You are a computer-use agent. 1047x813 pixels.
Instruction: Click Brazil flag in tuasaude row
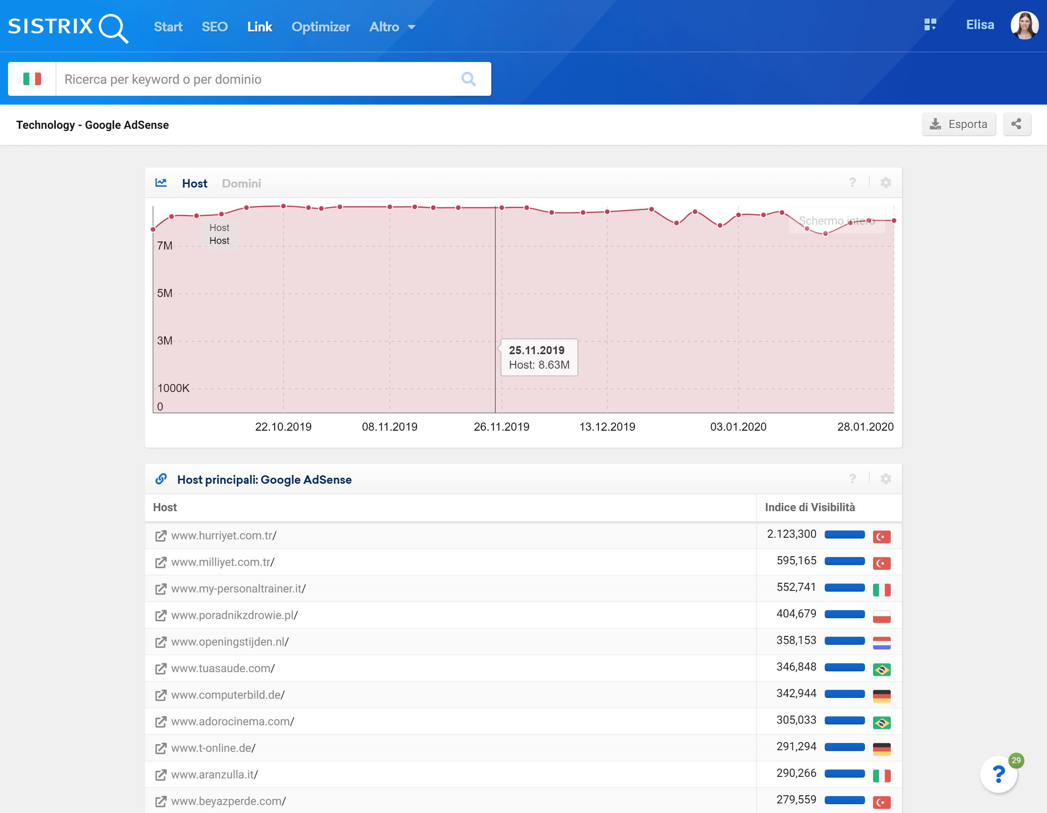click(x=881, y=670)
